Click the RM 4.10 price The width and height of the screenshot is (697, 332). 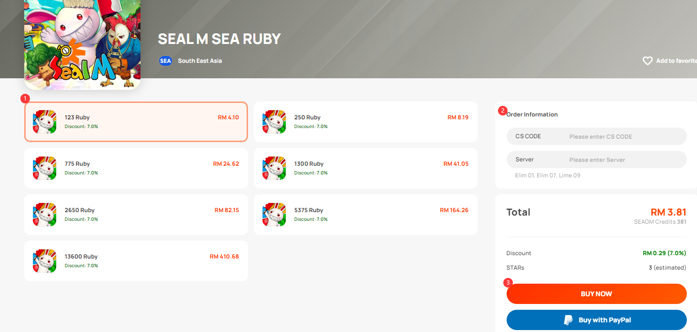pyautogui.click(x=229, y=117)
